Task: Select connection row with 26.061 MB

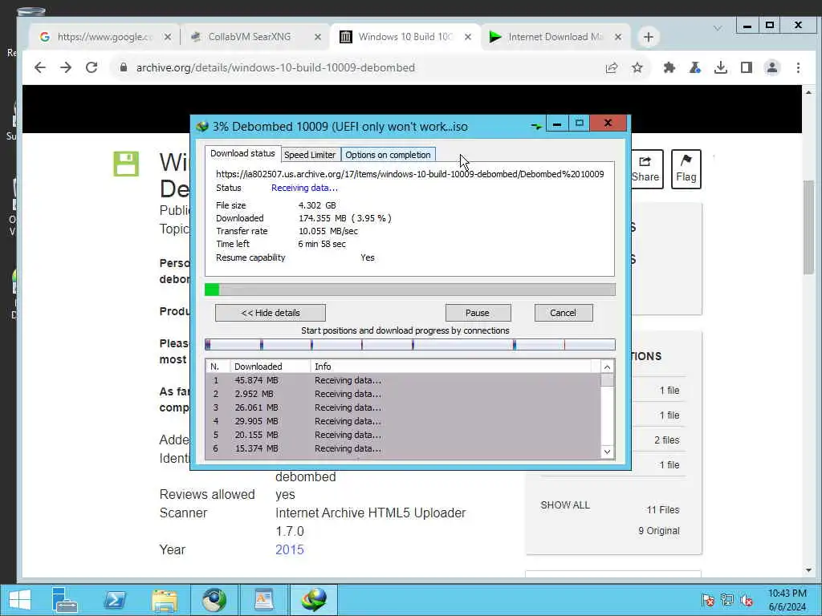Action: click(403, 407)
